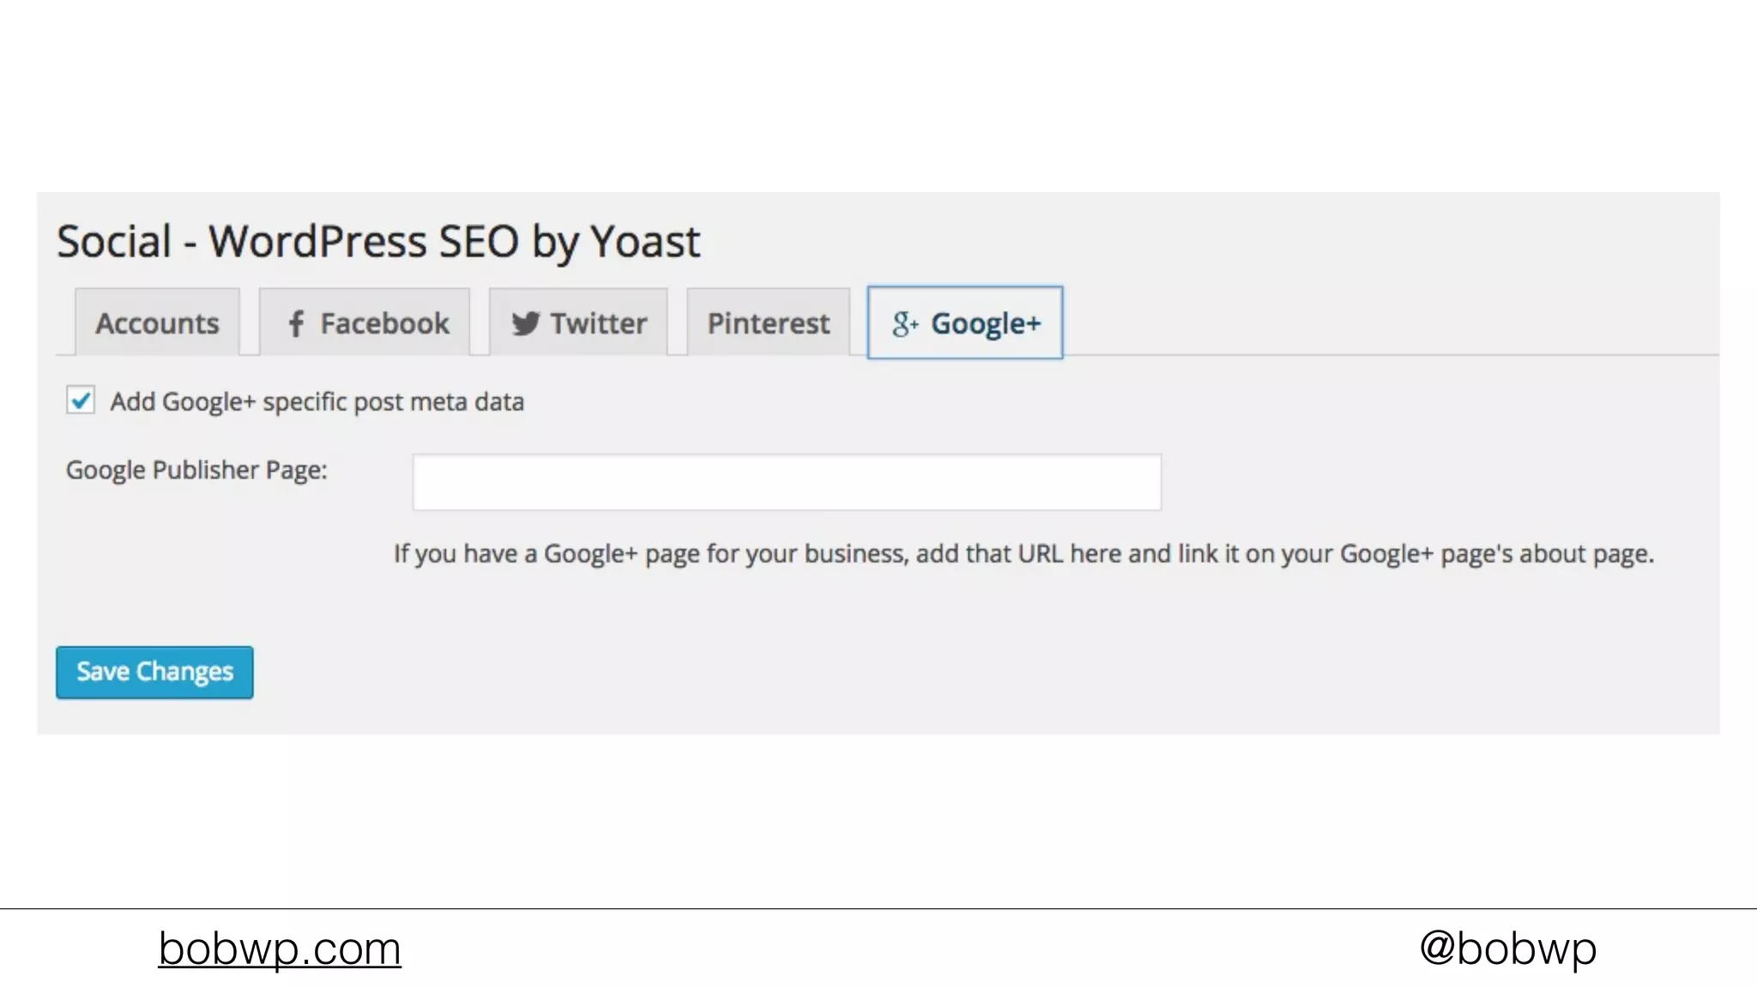
Task: Open the bobwp.com link
Action: click(x=280, y=949)
